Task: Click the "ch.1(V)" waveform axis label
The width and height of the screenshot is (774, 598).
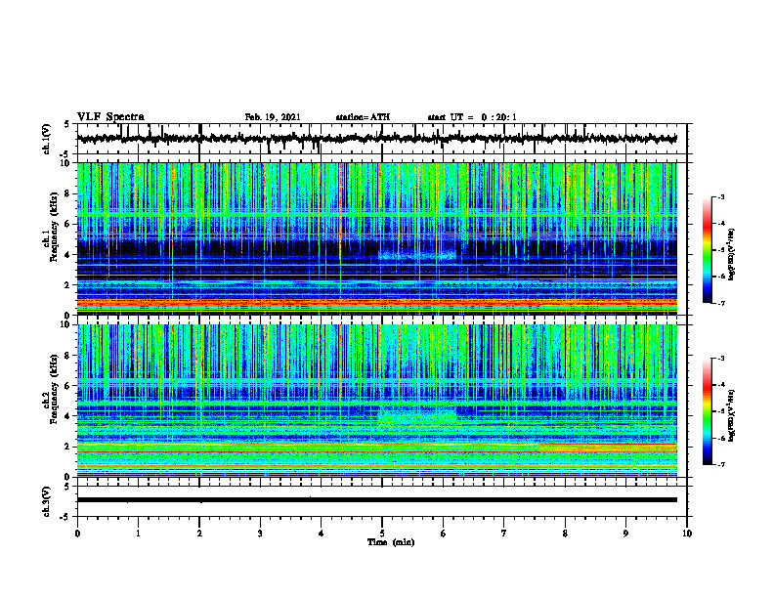Action: click(x=46, y=139)
